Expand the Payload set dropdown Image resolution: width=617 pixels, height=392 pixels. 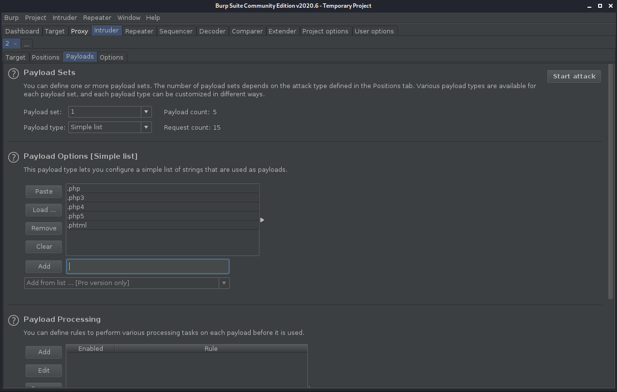pos(146,112)
